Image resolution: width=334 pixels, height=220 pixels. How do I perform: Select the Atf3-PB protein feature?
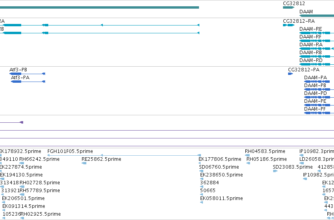coord(27,74)
